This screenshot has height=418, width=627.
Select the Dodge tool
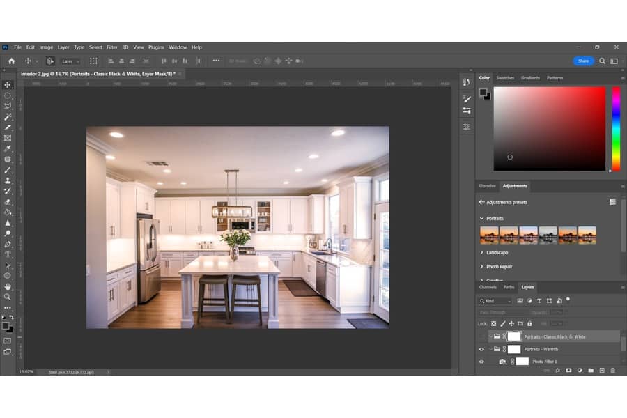pos(8,233)
